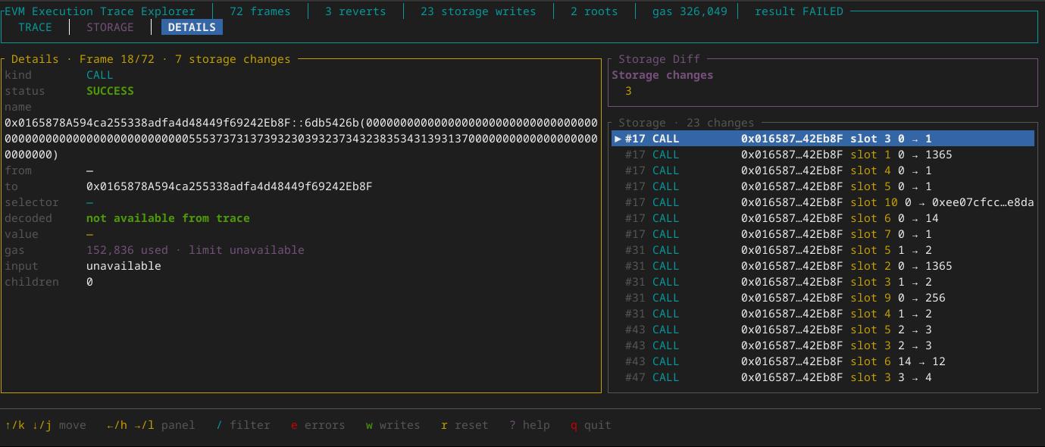Viewport: 1045px width, 447px height.
Task: Click 'not available from trace' decoded value
Action: pos(168,218)
